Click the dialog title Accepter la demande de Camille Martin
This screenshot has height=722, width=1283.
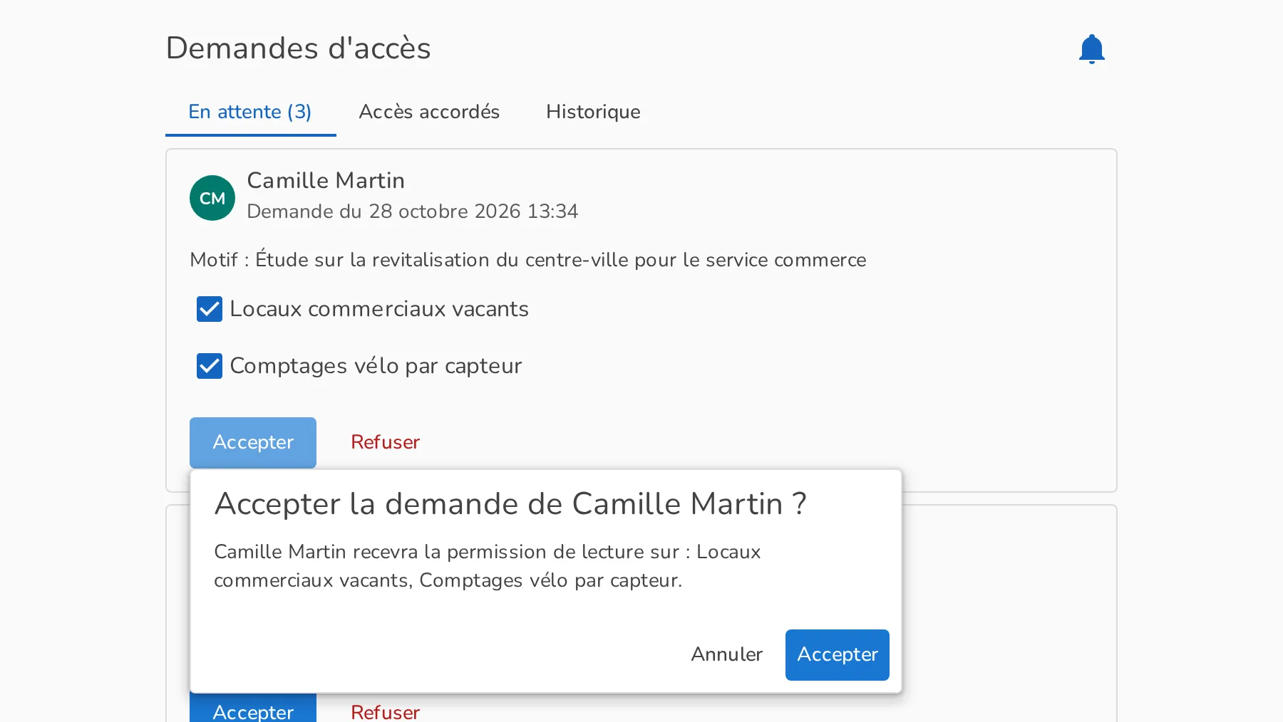coord(510,504)
